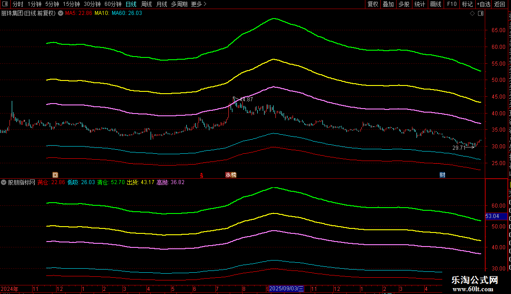
Task: Toggle the left side panel icon
Action: (x=5, y=4)
